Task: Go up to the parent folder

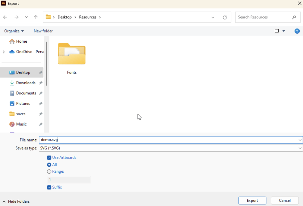Action: (36, 17)
